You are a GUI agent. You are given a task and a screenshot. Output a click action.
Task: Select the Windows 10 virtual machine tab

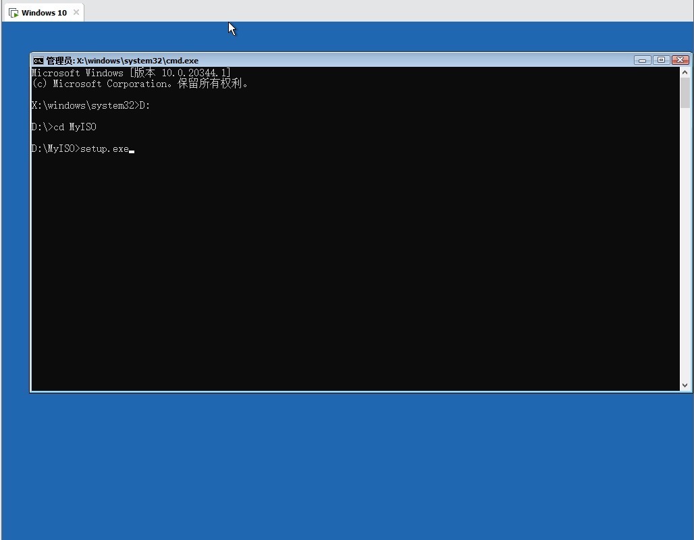pos(43,12)
